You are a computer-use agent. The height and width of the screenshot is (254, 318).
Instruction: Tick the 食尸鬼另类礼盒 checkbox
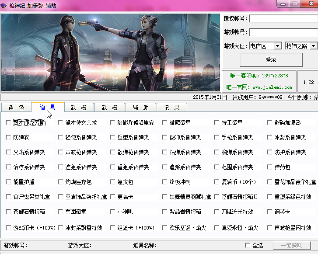(x=8, y=197)
